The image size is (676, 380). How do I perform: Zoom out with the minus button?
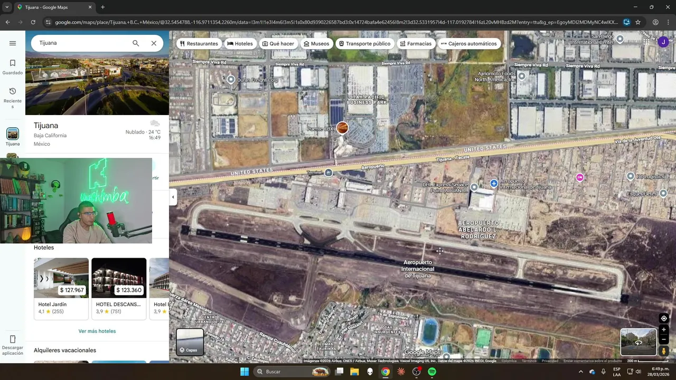[x=664, y=339]
